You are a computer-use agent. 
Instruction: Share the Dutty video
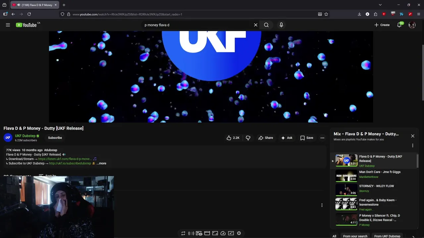pos(266,138)
